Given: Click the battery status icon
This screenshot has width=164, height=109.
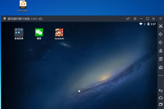Looking at the screenshot, I should click(x=148, y=24).
